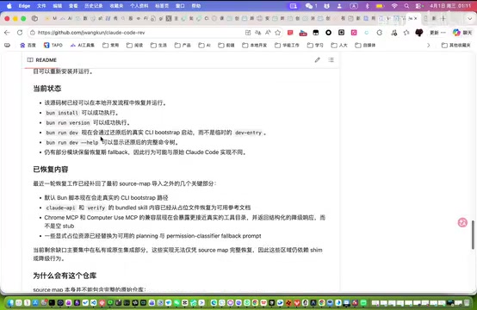Click the site info icon in address bar
The width and height of the screenshot is (477, 310).
33,33
